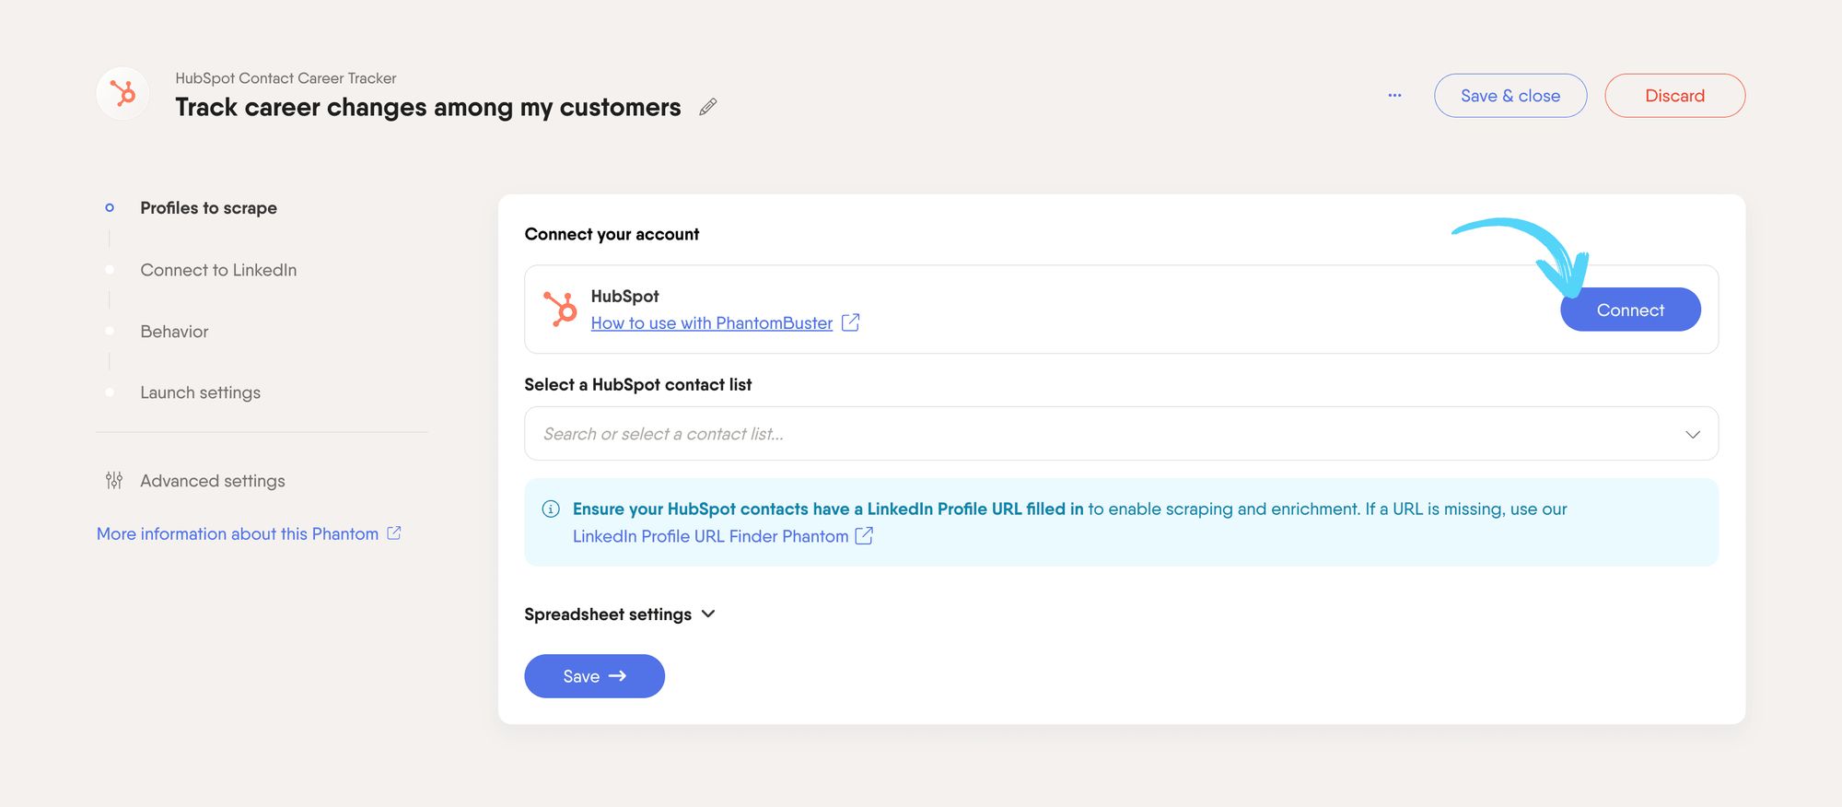The width and height of the screenshot is (1842, 807).
Task: Open the HubSpot contact list dropdown arrow
Action: [x=1693, y=434]
